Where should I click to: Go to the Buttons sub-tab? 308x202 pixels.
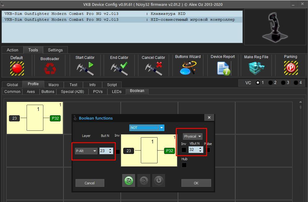(48, 92)
